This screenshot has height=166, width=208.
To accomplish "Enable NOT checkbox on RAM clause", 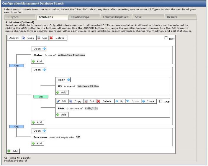I will coord(161,101).
